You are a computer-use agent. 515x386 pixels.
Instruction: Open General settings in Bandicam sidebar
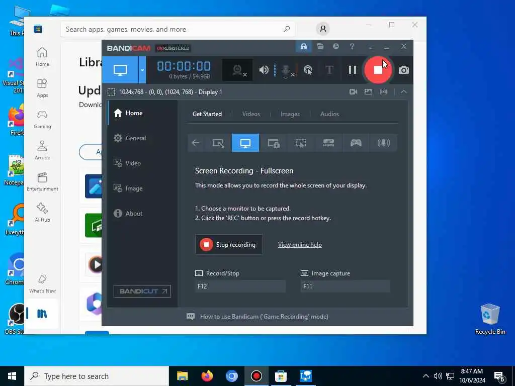[x=142, y=138]
